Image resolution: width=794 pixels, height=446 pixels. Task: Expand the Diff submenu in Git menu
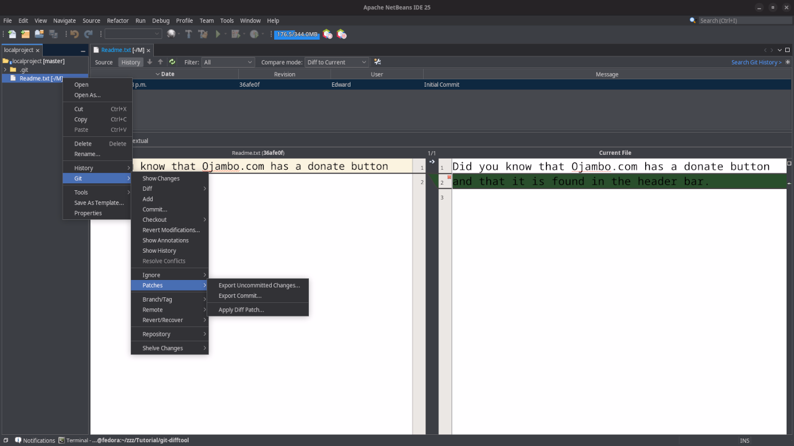169,188
